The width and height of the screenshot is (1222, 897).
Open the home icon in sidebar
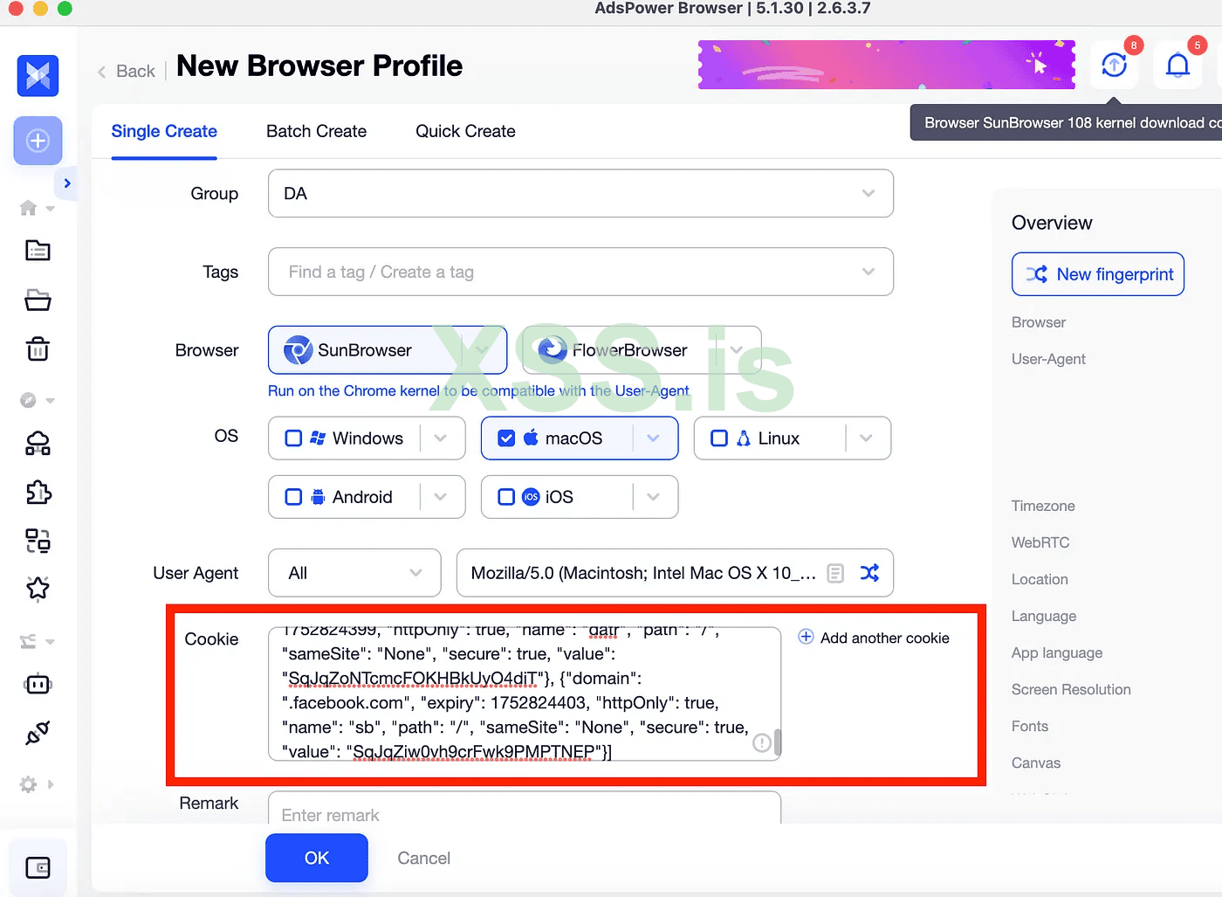point(28,208)
